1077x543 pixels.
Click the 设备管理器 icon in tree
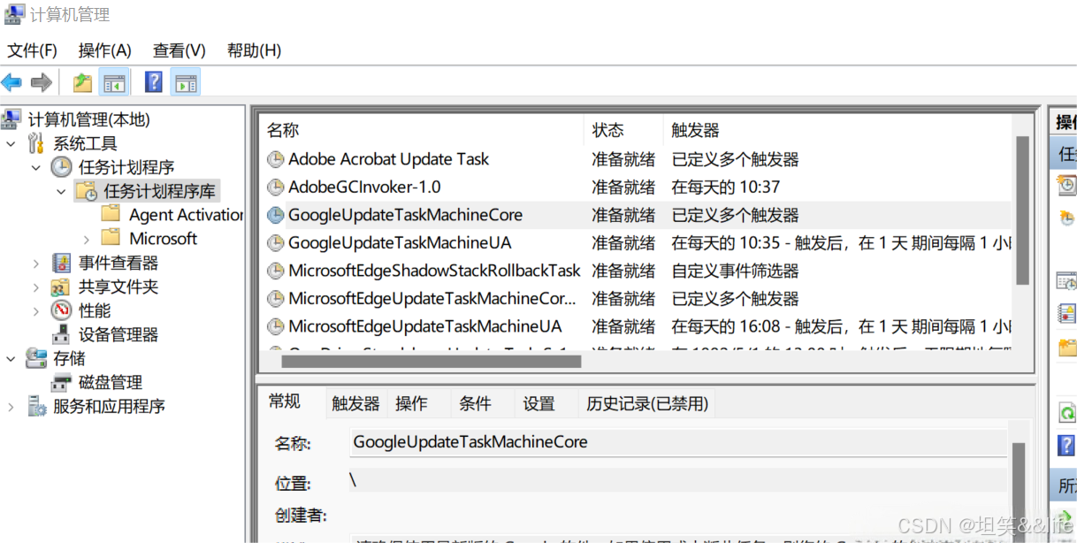tap(61, 334)
